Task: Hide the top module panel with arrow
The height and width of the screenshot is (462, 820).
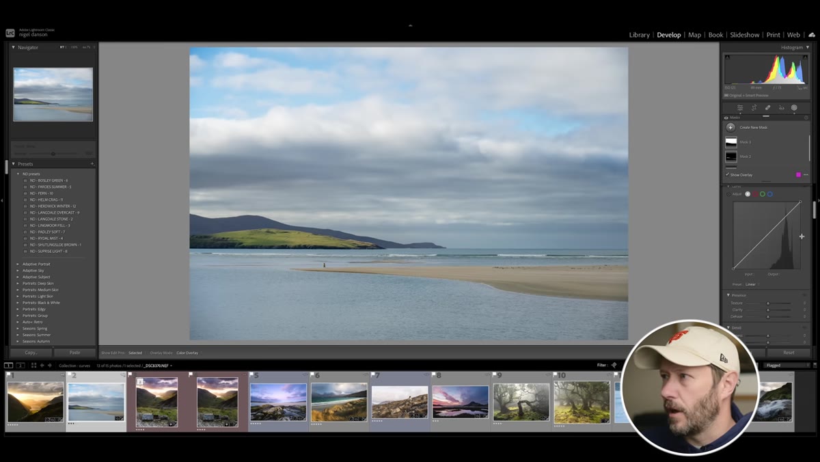Action: click(410, 25)
